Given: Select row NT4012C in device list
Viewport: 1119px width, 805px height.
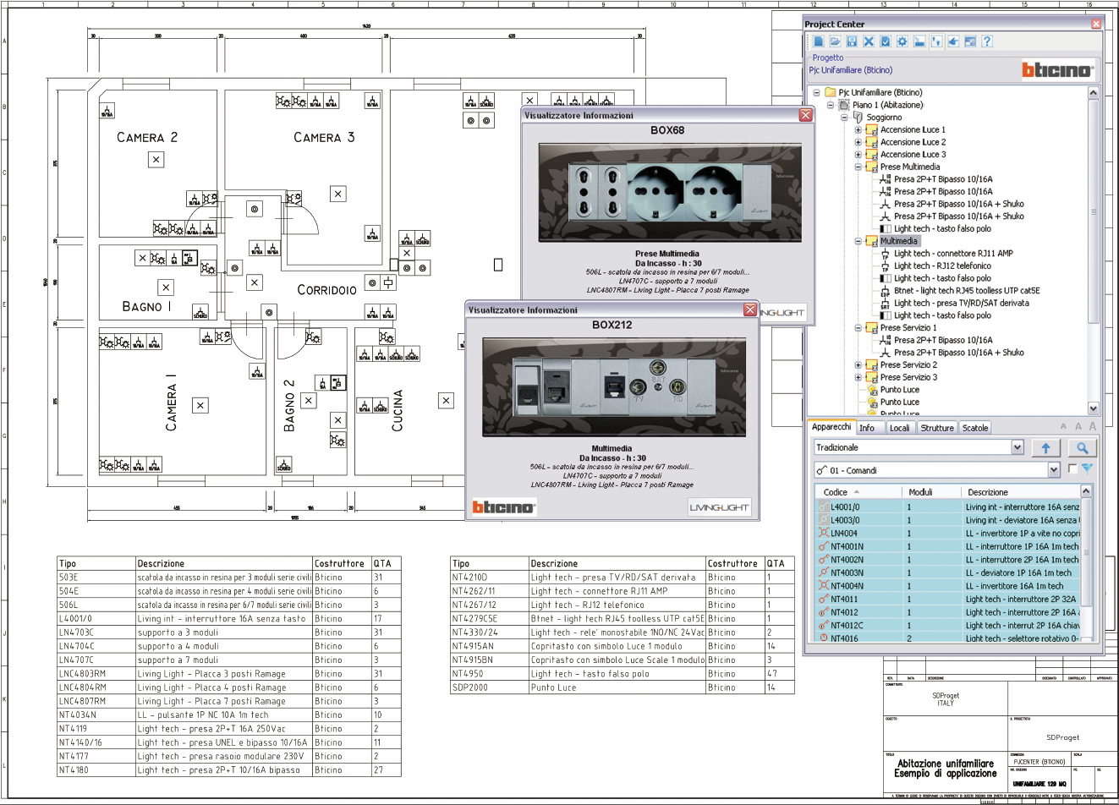Looking at the screenshot, I should [x=948, y=625].
